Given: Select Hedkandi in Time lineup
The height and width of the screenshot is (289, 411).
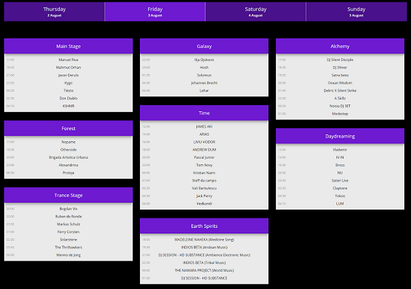Looking at the screenshot, I should [204, 204].
